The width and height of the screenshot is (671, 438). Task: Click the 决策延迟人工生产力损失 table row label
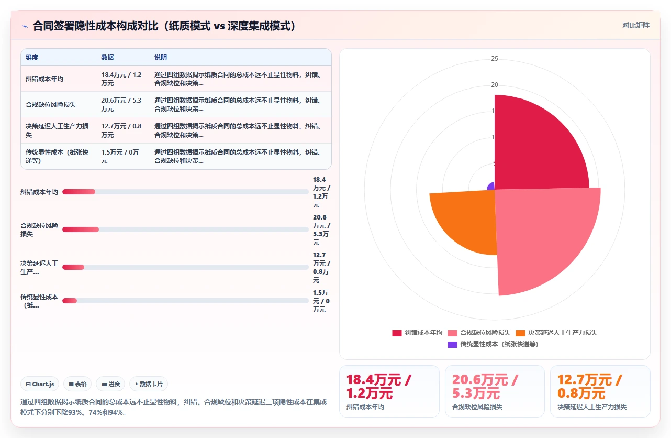pos(57,130)
